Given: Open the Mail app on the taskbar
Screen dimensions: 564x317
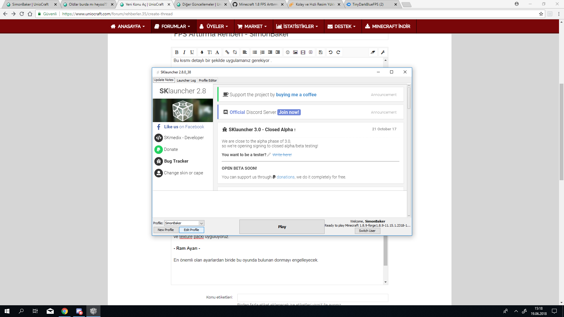Looking at the screenshot, I should (x=50, y=311).
